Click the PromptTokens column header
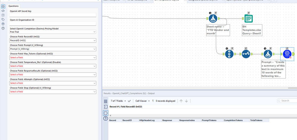Image resolution: width=297 pixels, height=140 pixels. point(212,120)
